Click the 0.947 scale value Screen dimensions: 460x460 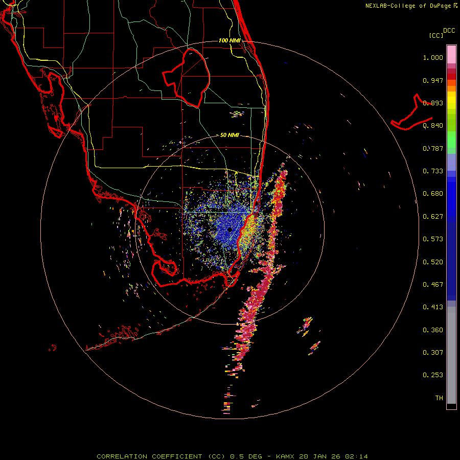pyautogui.click(x=433, y=80)
